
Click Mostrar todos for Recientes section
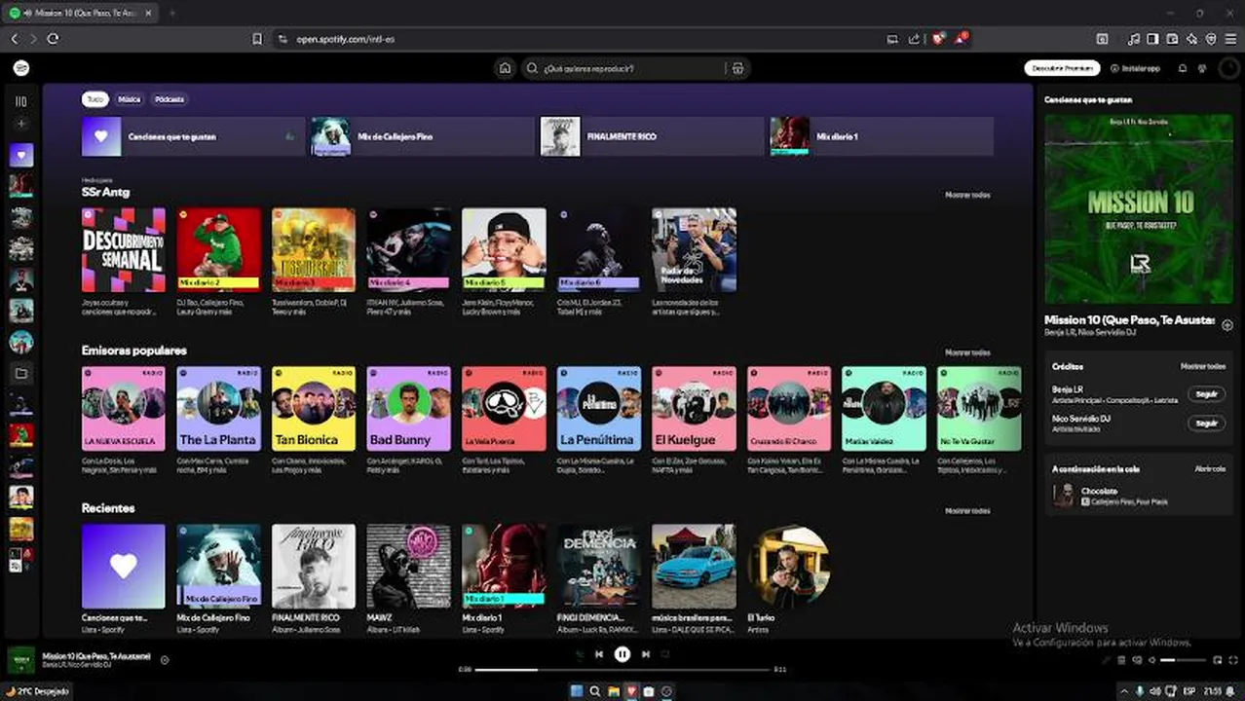(967, 510)
